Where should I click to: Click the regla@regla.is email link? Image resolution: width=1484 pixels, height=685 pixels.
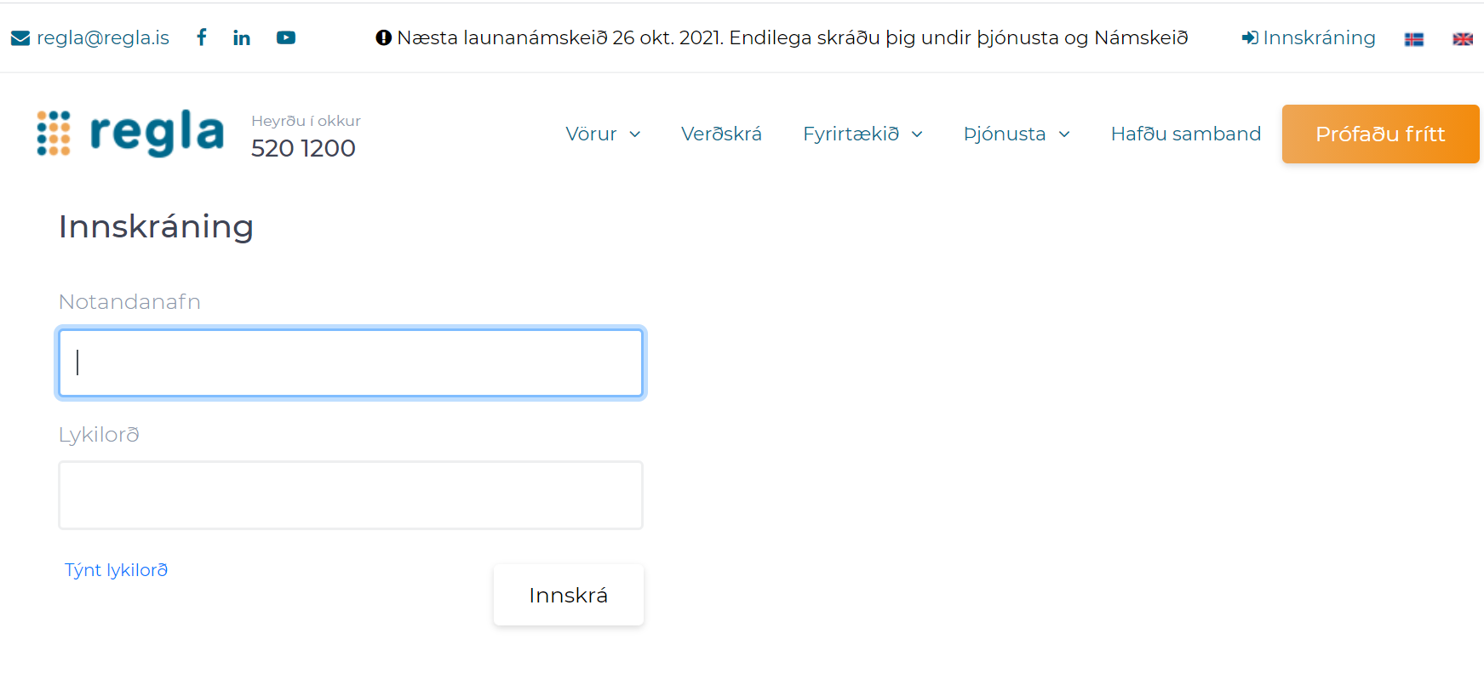point(103,38)
